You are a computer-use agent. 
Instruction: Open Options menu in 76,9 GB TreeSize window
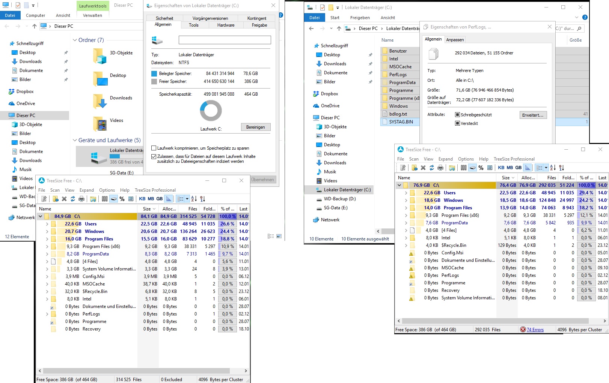click(466, 159)
